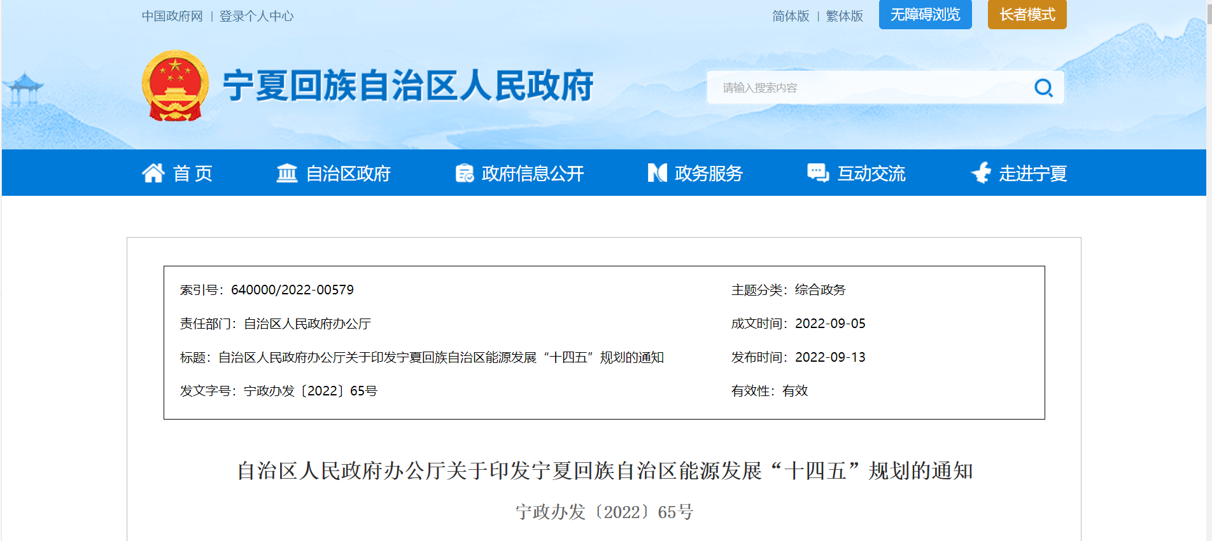
Task: Focus the 请输入搜索内容 search field
Action: [x=866, y=88]
